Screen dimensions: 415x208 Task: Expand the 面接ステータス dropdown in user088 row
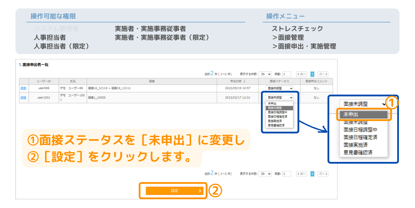[280, 88]
